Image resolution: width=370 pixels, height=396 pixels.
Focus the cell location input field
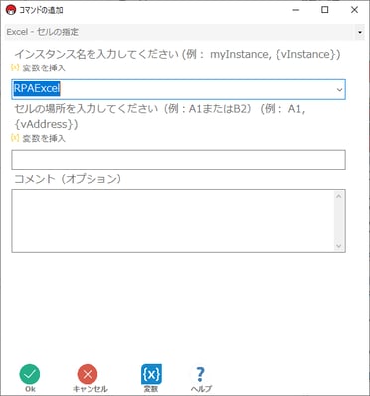click(178, 160)
